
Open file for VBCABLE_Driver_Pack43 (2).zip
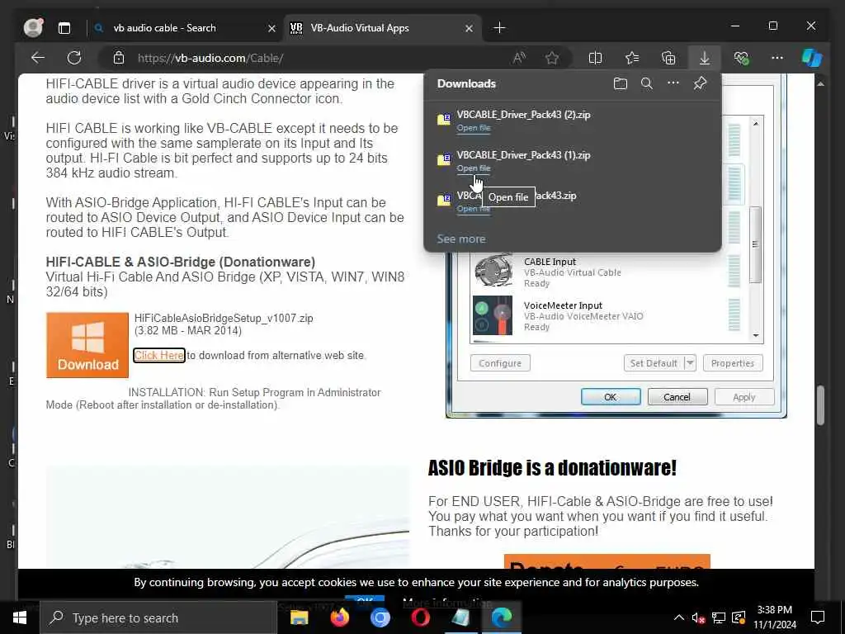[473, 128]
